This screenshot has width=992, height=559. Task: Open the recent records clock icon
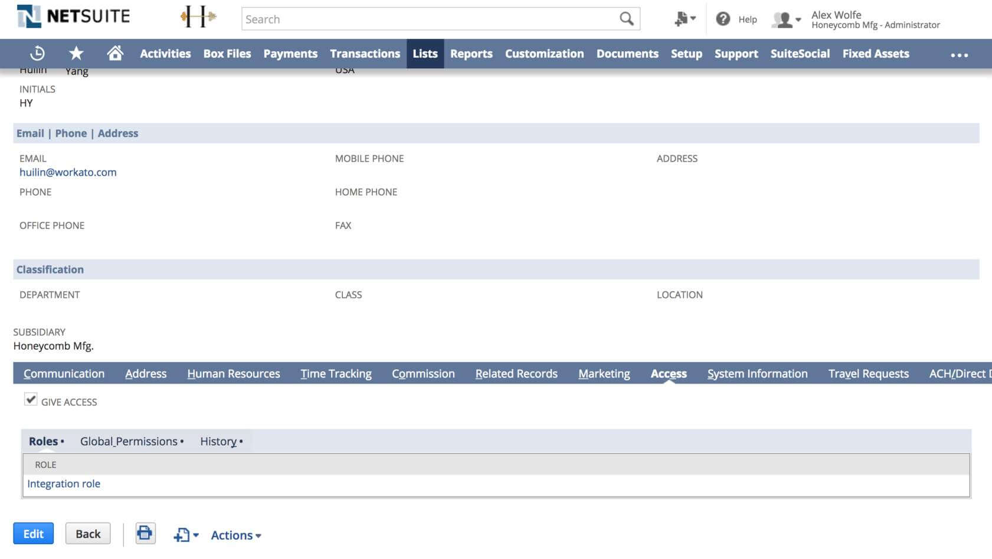coord(37,54)
